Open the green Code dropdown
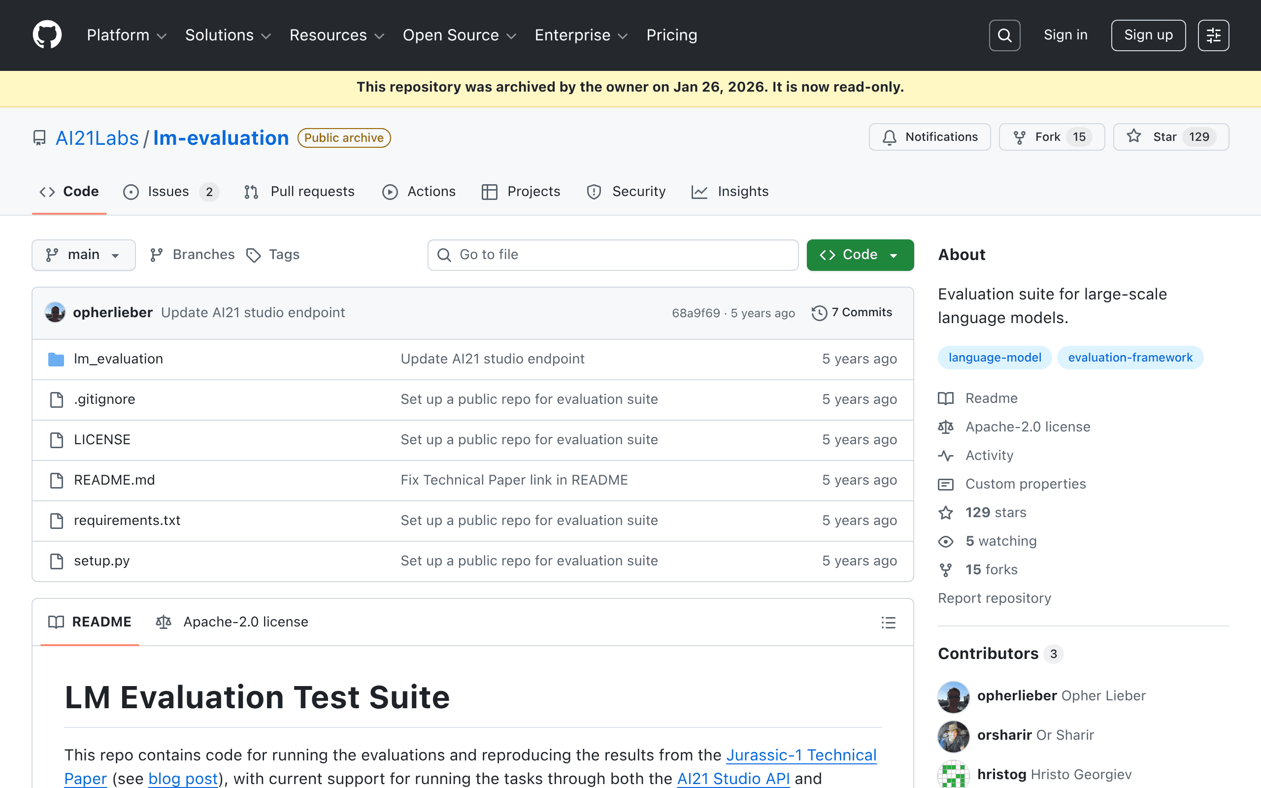Viewport: 1261px width, 788px height. point(860,255)
